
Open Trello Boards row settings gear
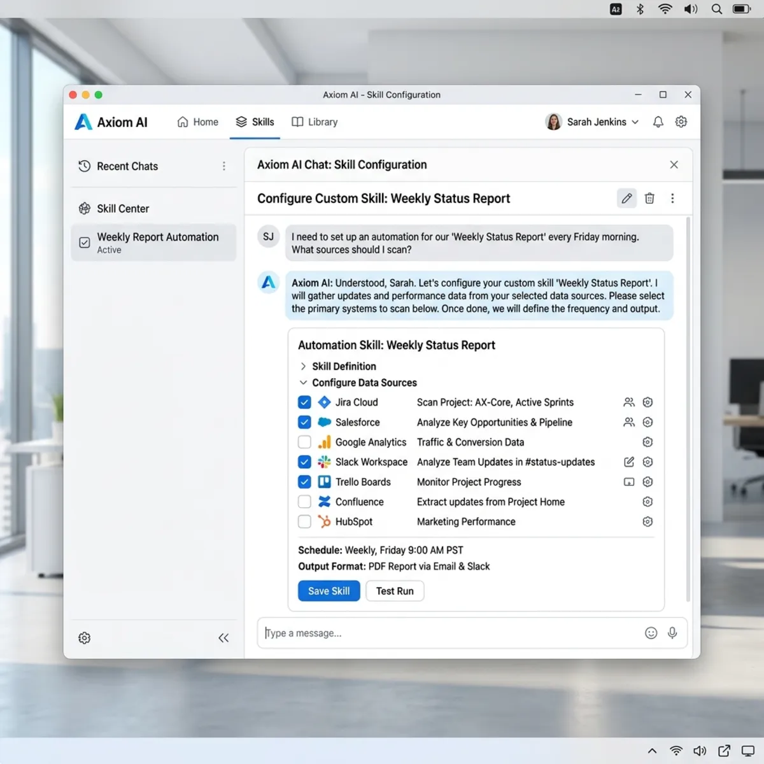click(647, 482)
